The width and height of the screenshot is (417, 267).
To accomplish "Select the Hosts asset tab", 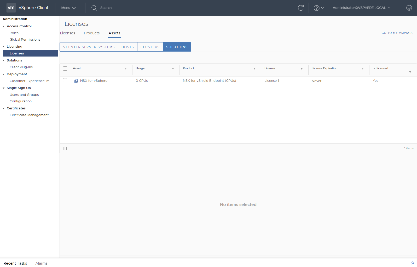I will coord(128,47).
